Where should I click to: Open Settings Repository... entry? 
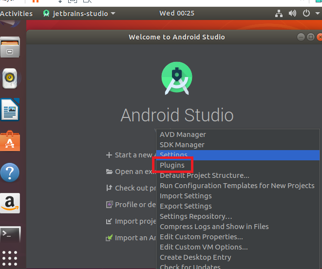238,216
